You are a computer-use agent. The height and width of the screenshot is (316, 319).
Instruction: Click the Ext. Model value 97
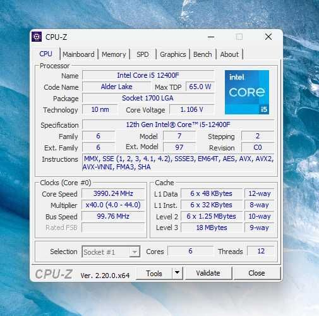pyautogui.click(x=179, y=147)
